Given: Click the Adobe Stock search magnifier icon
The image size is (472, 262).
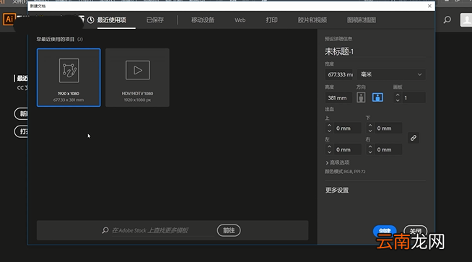Looking at the screenshot, I should click(105, 230).
